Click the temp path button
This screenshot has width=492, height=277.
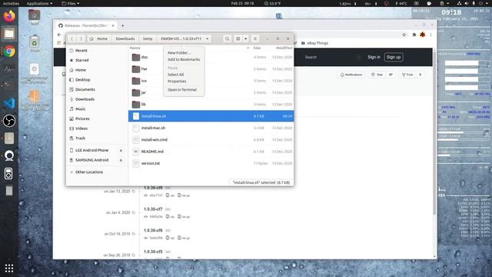tap(148, 38)
